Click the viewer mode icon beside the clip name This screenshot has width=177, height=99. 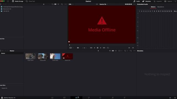pos(97,4)
